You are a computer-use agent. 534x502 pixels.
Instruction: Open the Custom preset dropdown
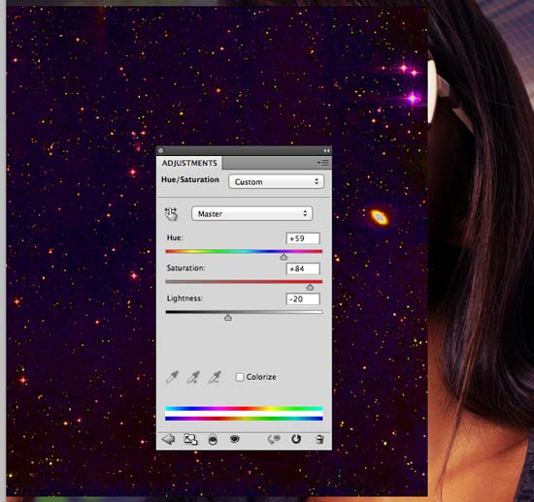pyautogui.click(x=276, y=182)
